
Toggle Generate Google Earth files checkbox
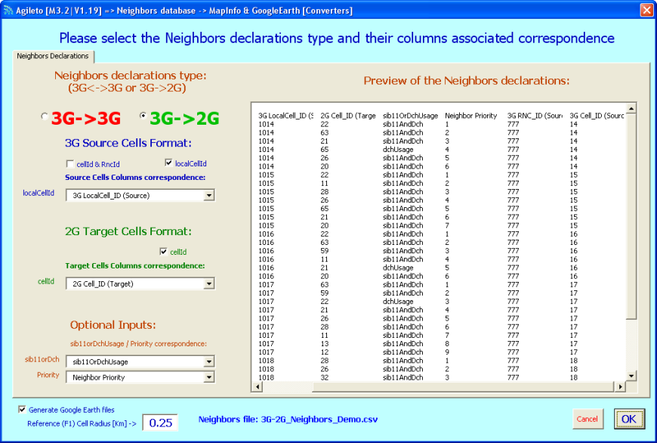(21, 410)
